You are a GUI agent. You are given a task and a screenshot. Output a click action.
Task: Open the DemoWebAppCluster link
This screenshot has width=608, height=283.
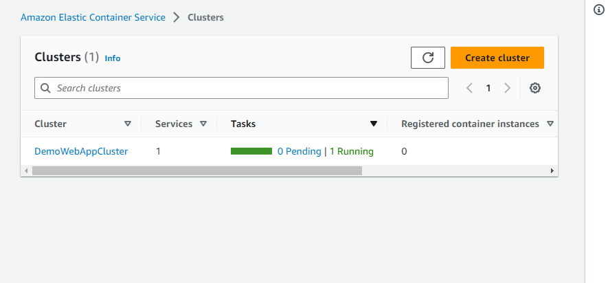(81, 151)
